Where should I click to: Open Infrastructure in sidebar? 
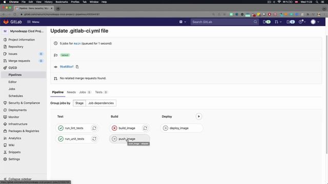tap(24, 124)
